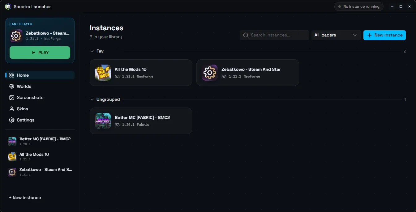The image size is (416, 212).
Task: Click the Instances heading
Action: (x=106, y=28)
